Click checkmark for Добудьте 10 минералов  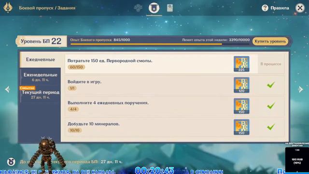point(271,127)
